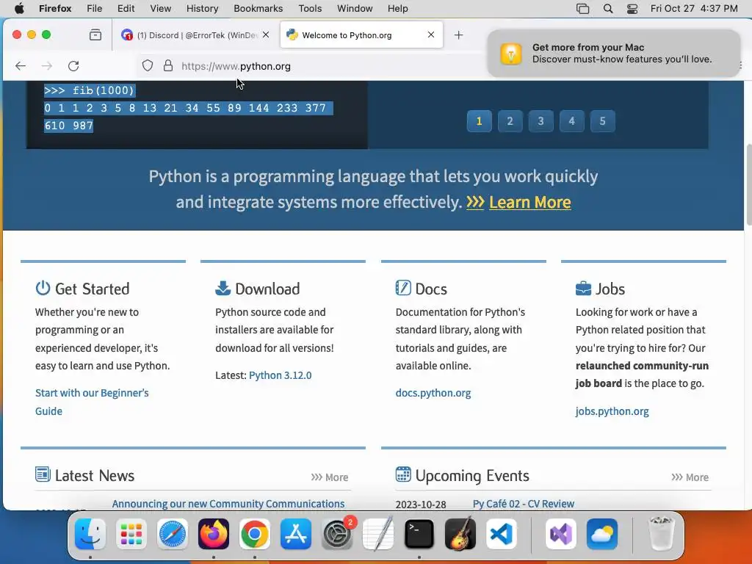Click the Firefox Dock icon
The image size is (752, 564).
(x=214, y=534)
